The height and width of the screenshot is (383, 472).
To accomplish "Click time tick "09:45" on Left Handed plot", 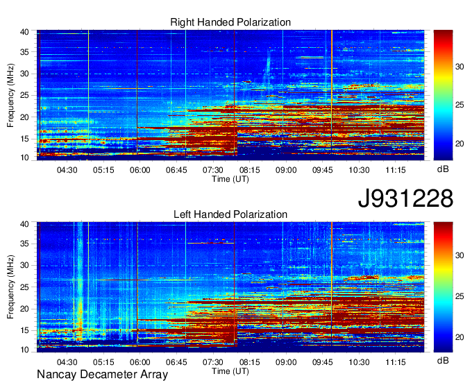I will pyautogui.click(x=322, y=362).
